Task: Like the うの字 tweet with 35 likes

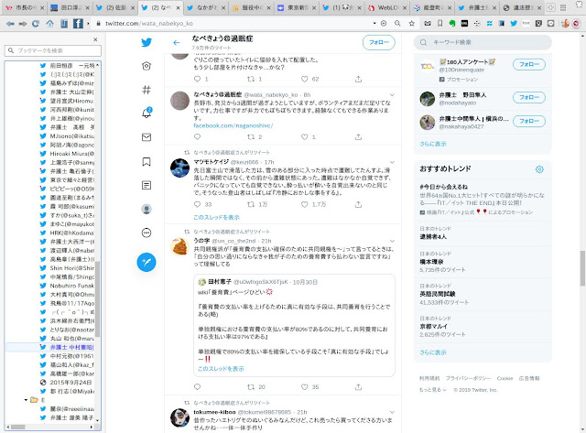Action: [x=305, y=386]
